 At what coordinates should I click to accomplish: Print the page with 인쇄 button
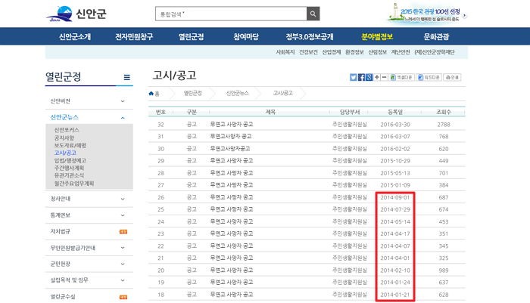point(451,77)
